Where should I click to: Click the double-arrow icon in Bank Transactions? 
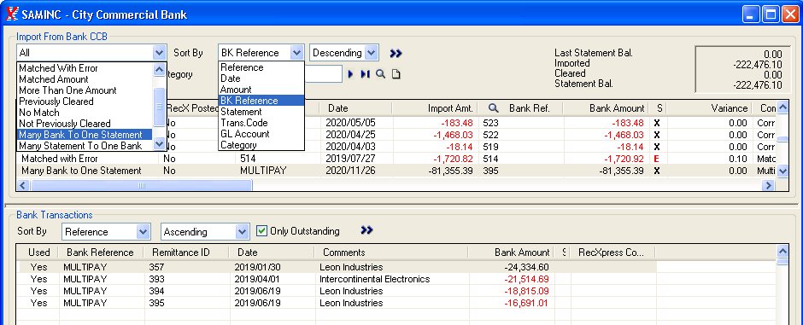(x=366, y=230)
